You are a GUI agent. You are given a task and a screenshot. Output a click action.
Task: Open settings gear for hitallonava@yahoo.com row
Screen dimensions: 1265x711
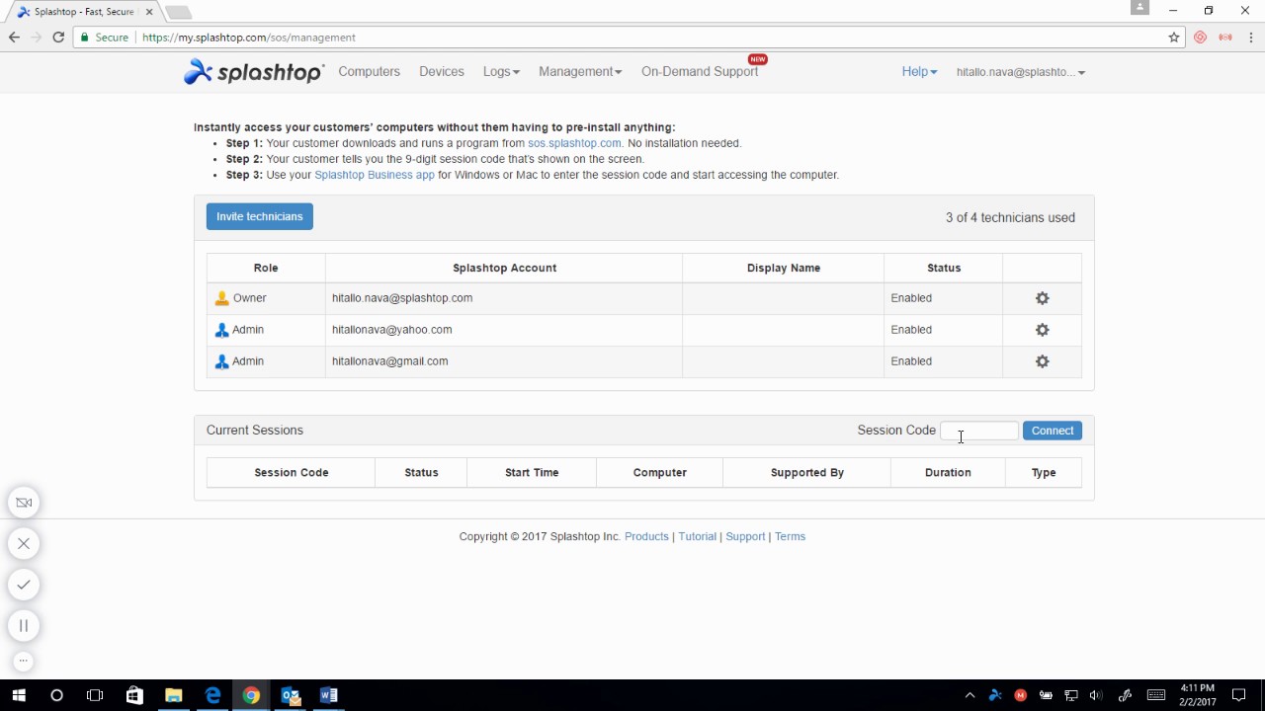(x=1042, y=330)
